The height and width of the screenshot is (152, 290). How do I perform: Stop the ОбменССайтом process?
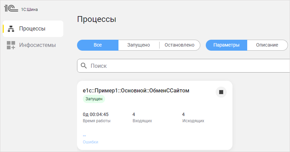(221, 92)
